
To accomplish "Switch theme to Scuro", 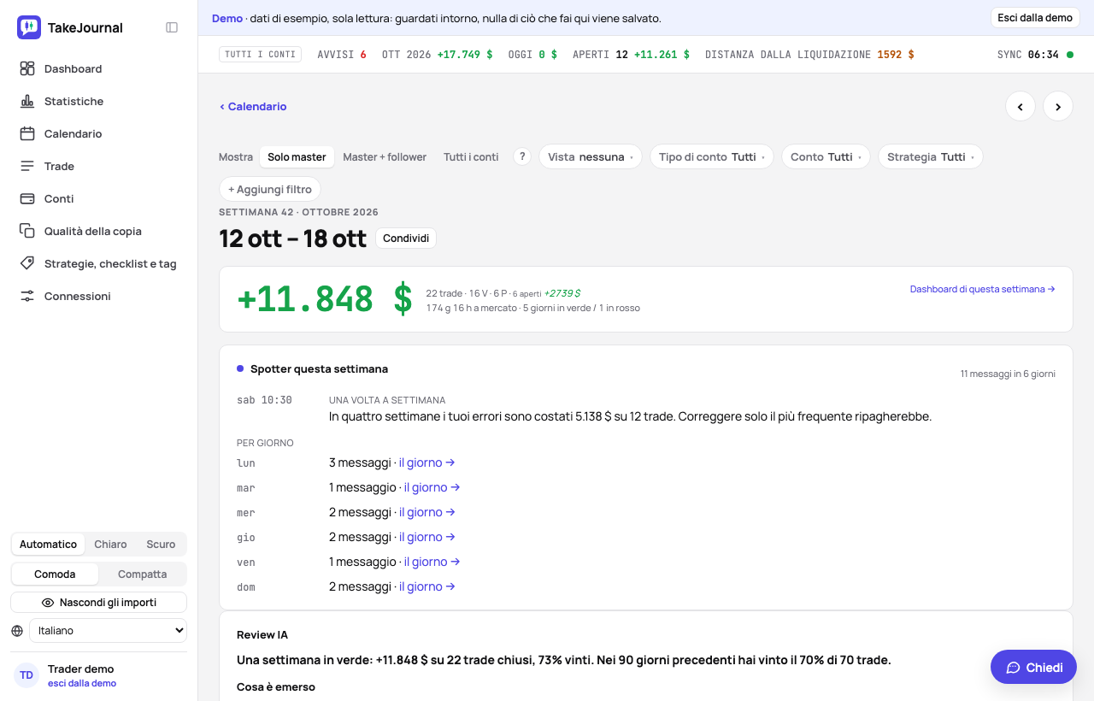I will point(161,545).
